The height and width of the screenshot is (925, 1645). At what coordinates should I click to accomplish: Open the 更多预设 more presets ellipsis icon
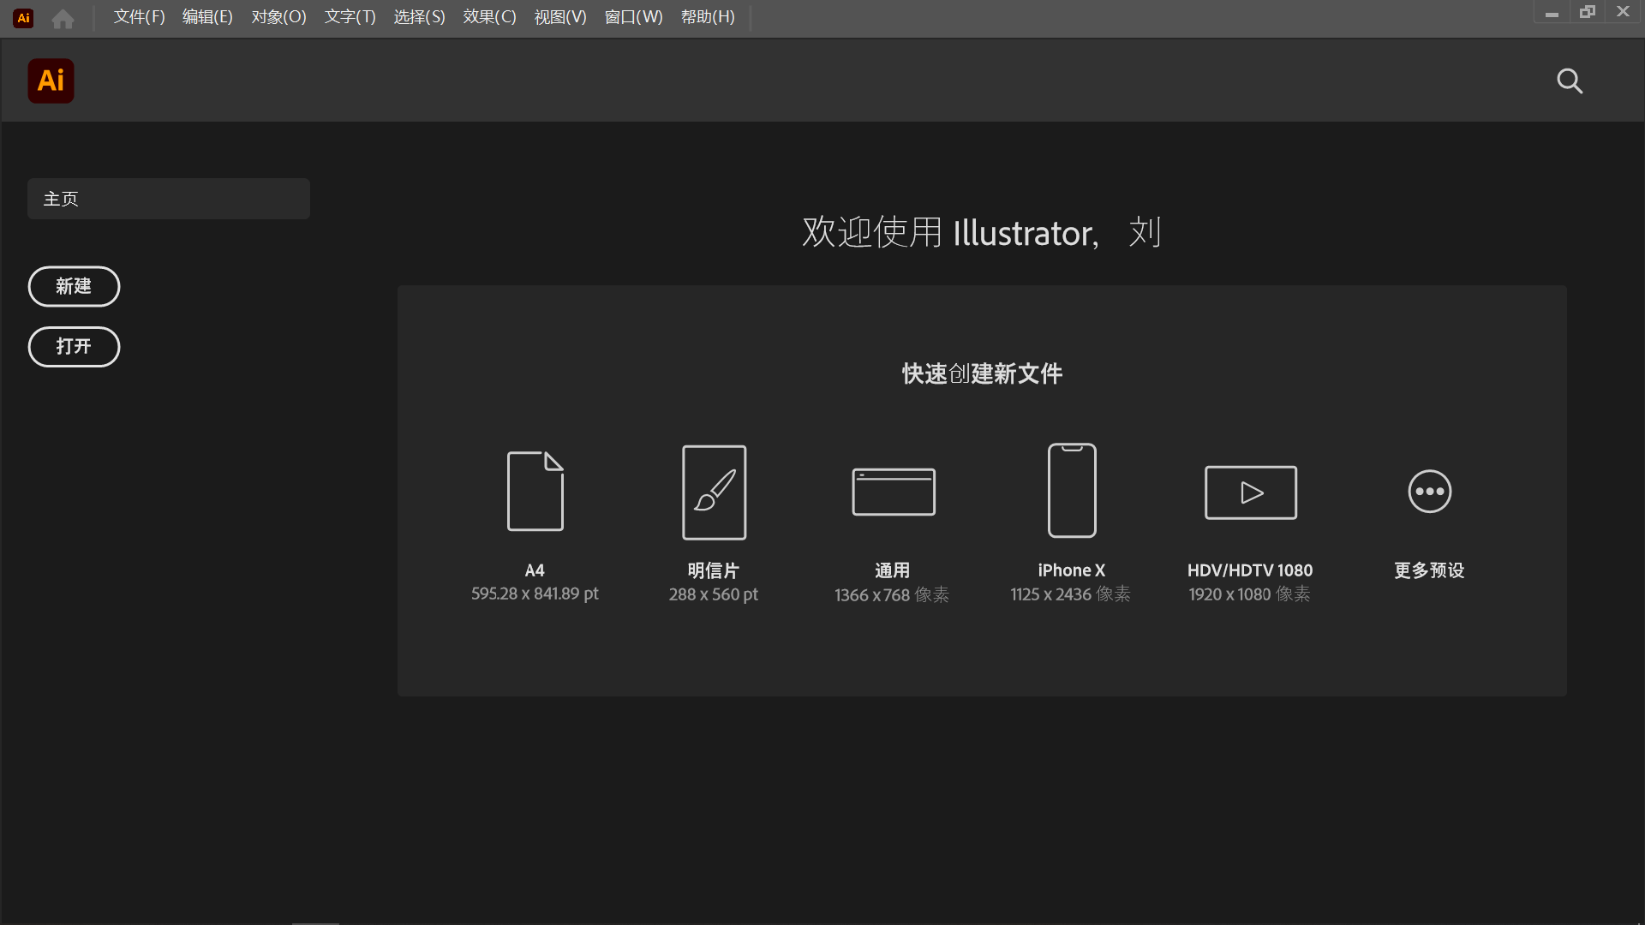[1429, 492]
